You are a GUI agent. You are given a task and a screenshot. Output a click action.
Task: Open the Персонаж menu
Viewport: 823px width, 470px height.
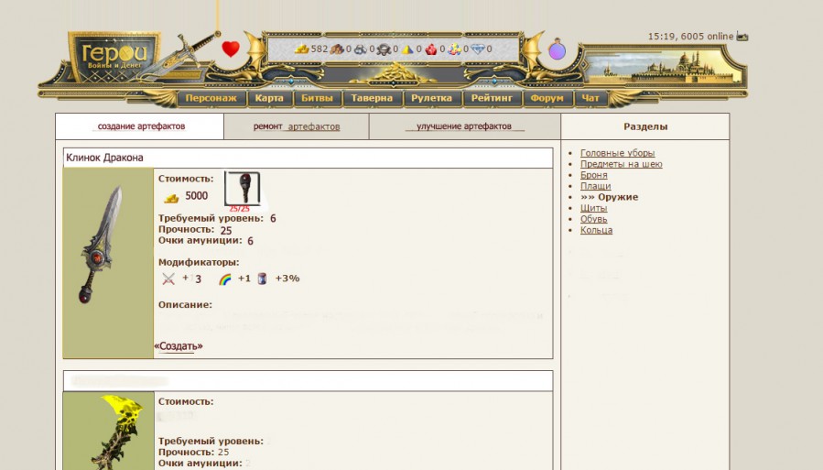point(211,98)
